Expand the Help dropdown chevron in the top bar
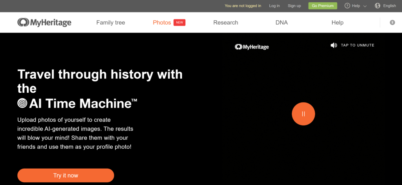Screen dimensions: 402x185 coord(365,6)
